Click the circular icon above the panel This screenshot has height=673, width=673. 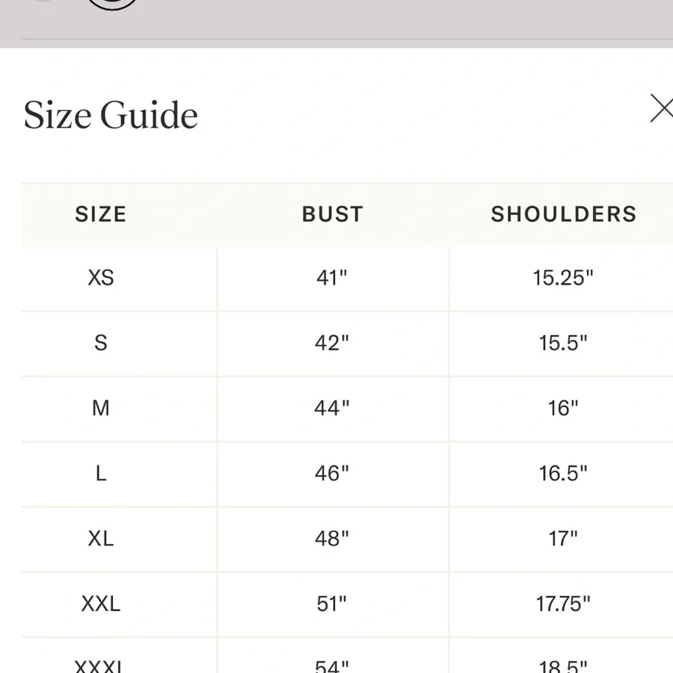pos(112,3)
